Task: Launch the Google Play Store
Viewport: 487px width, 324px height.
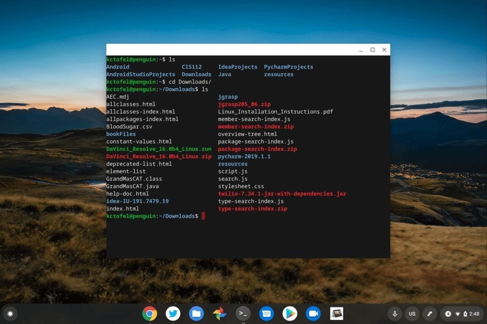Action: [290, 314]
